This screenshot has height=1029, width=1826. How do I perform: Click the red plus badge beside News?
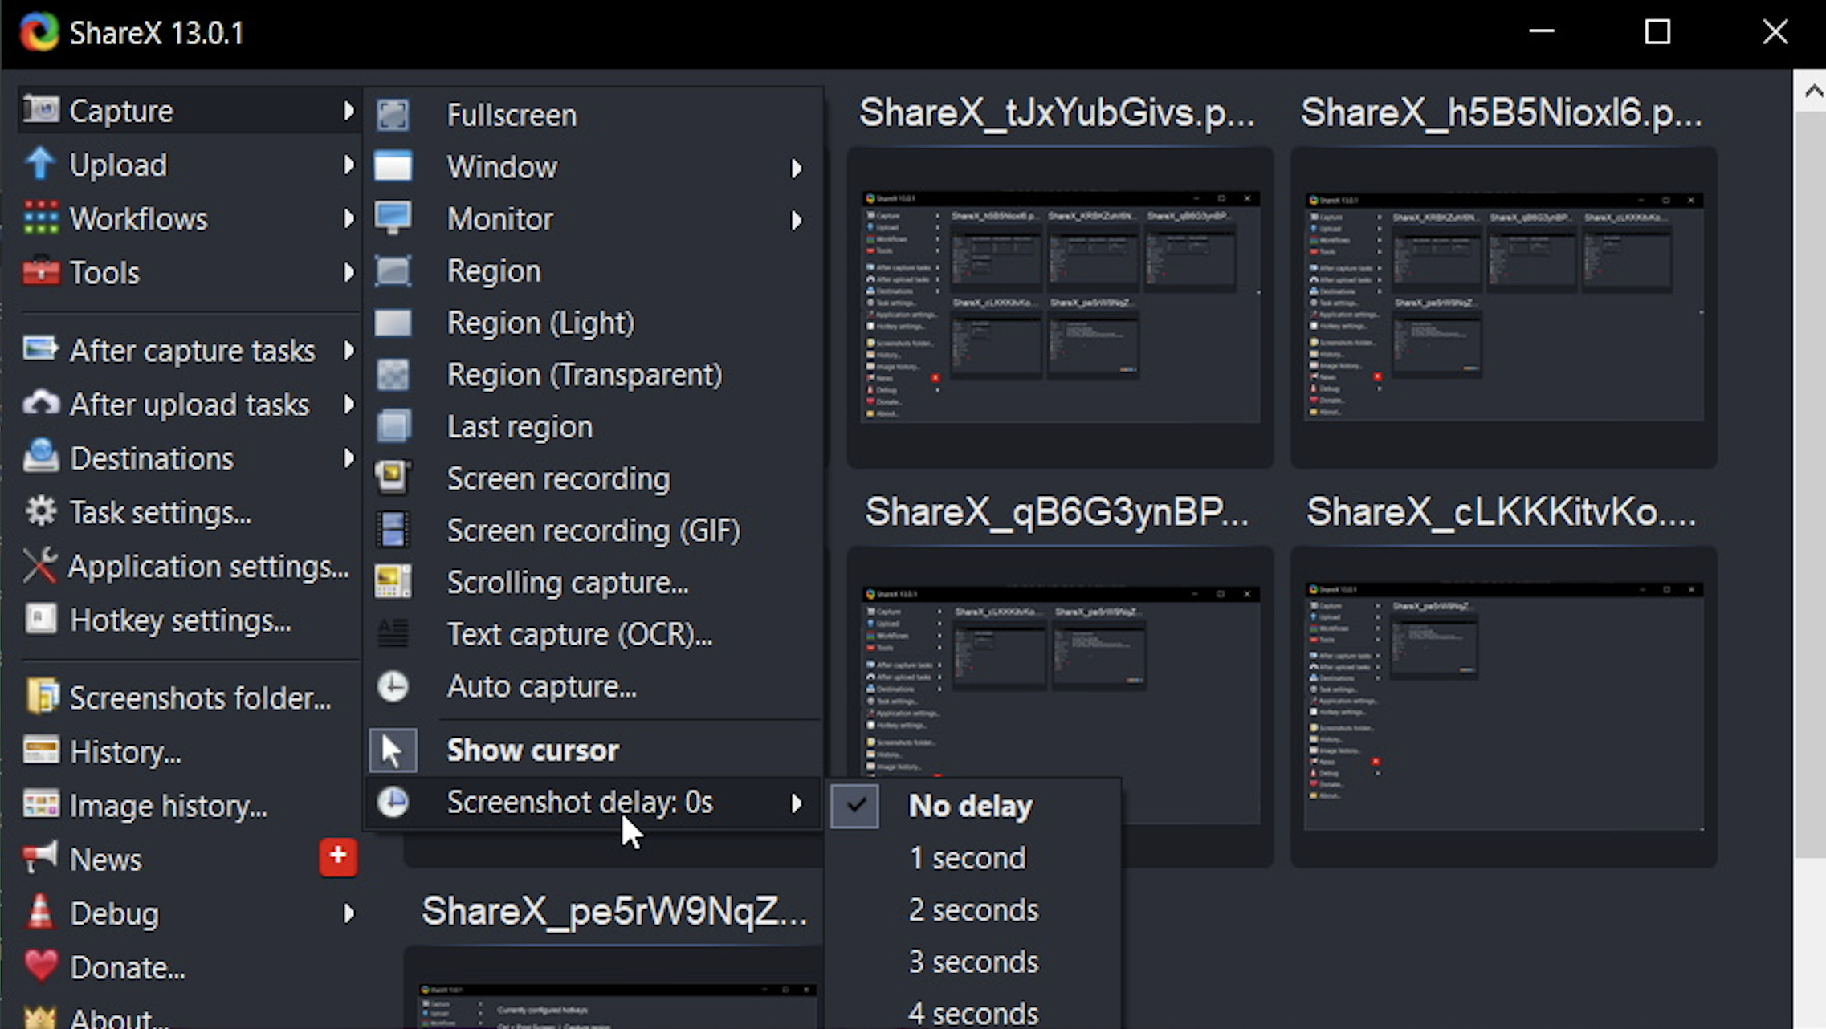click(x=338, y=857)
